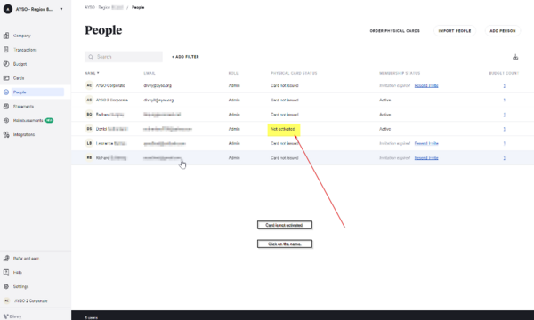Image resolution: width=534 pixels, height=320 pixels.
Task: Open the Statements icon in sidebar
Action: click(x=6, y=106)
